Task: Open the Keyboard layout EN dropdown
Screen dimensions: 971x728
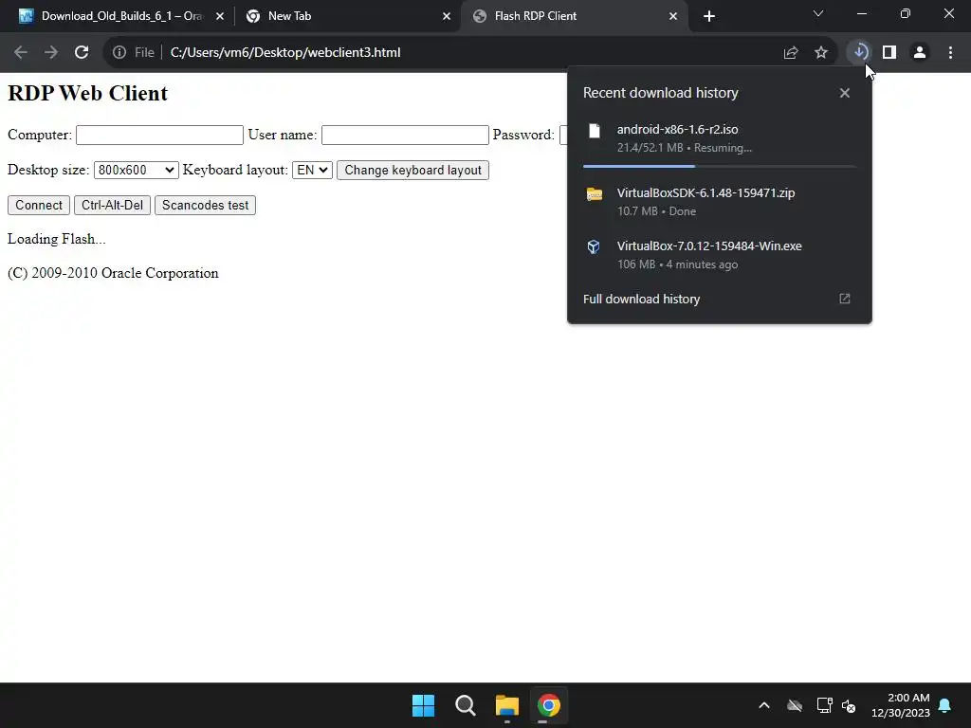Action: click(x=312, y=171)
